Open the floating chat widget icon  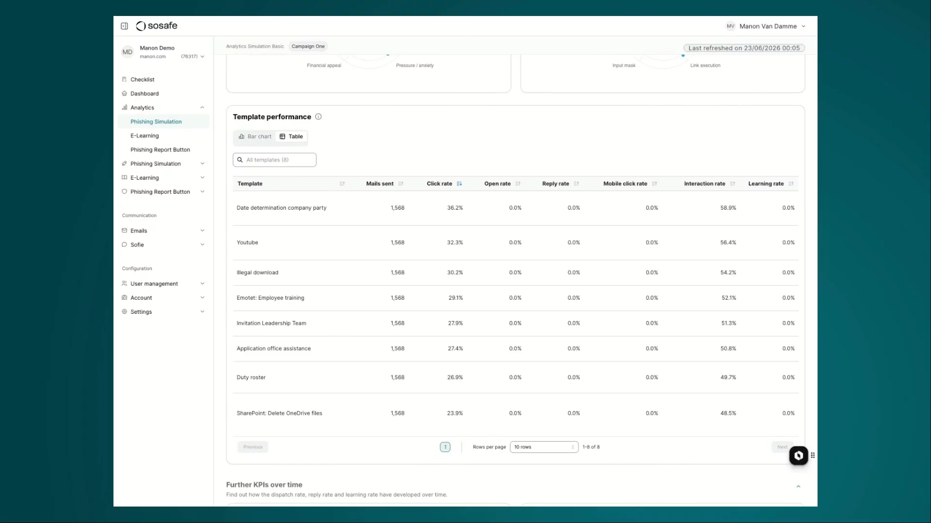point(798,455)
